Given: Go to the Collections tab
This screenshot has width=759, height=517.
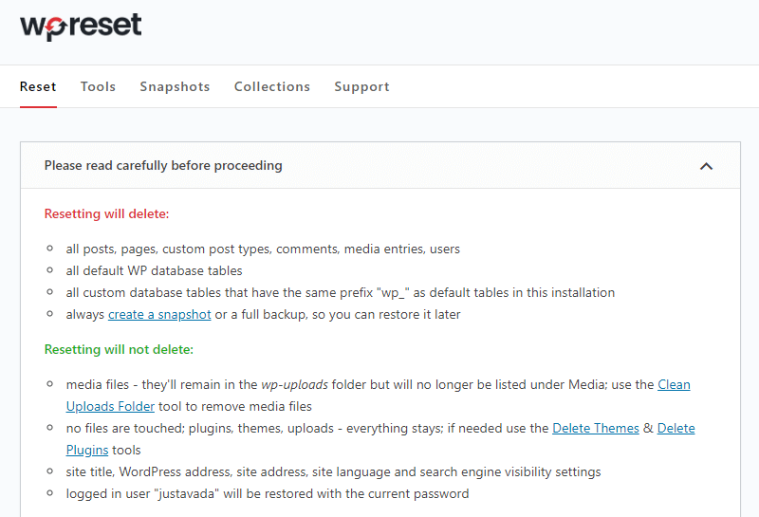Looking at the screenshot, I should click(272, 86).
